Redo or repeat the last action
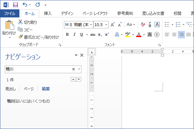 tap(38, 5)
